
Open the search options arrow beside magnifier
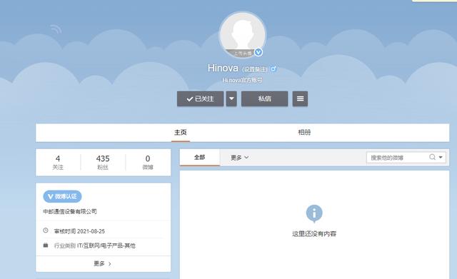point(441,157)
